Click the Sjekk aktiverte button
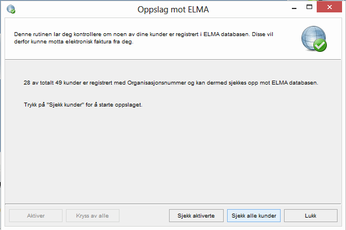 point(196,215)
